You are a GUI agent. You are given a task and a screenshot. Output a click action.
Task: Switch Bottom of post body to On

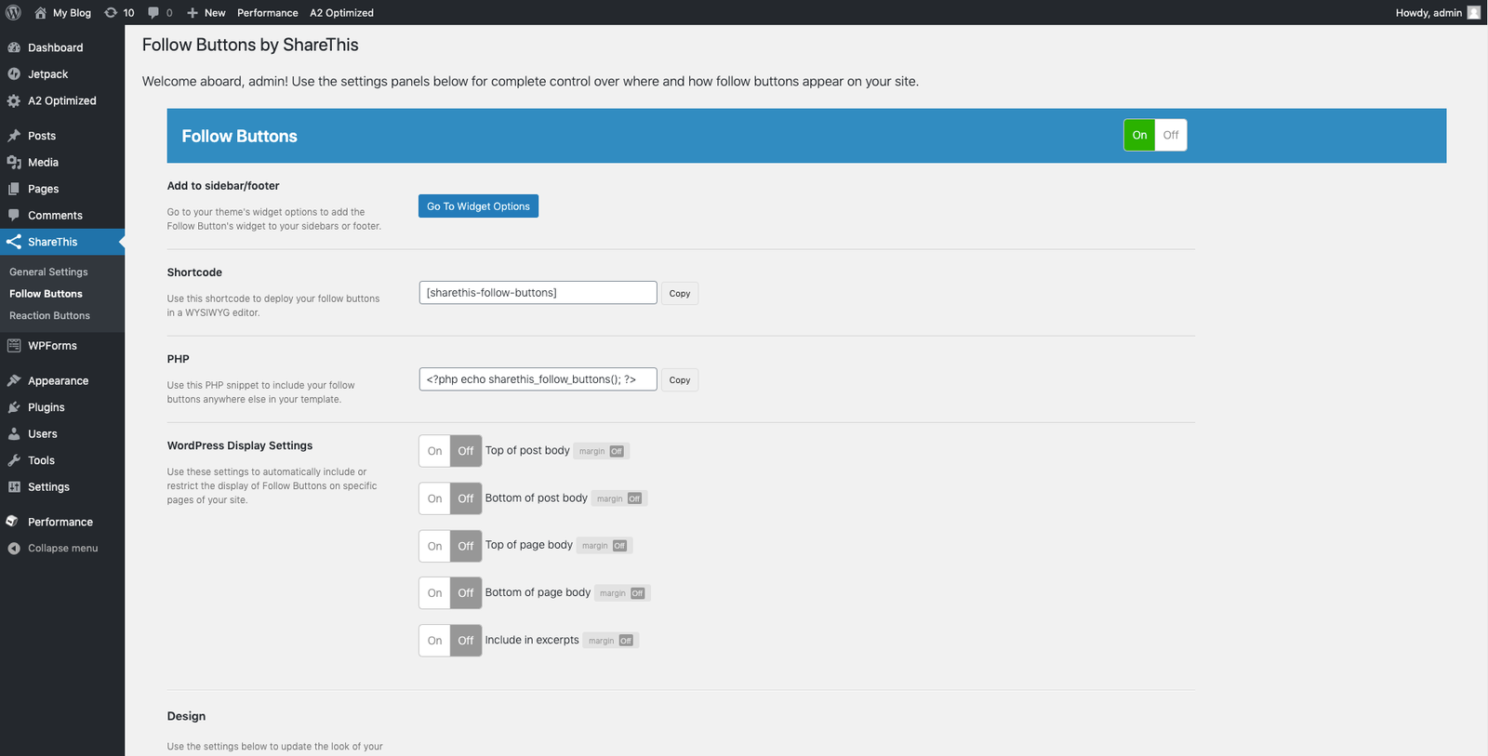434,498
